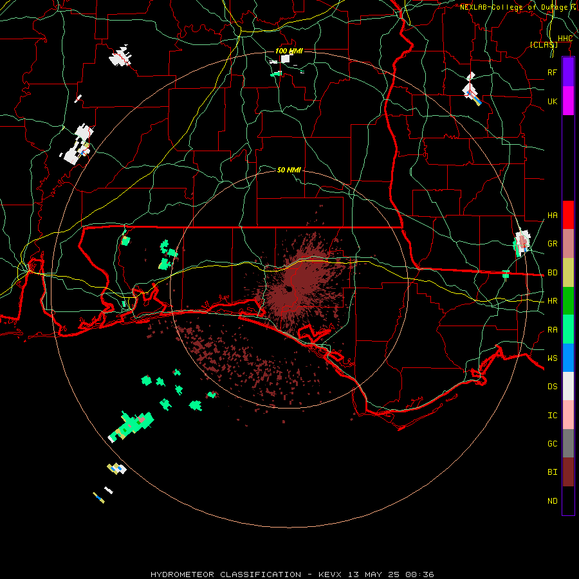Viewport: 579px width, 579px height.
Task: Click the 100 NMI range ring label
Action: tap(289, 51)
